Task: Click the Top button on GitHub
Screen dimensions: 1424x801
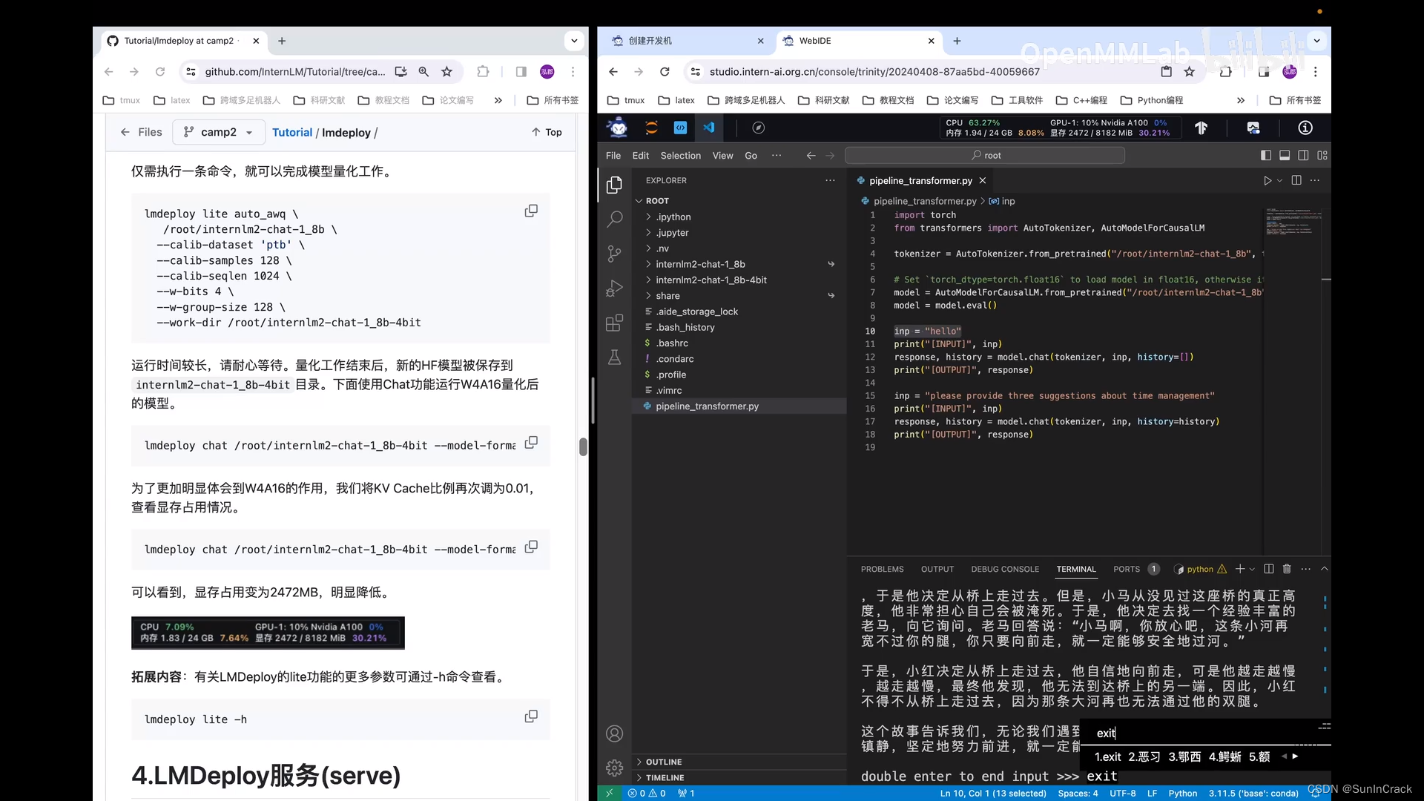Action: (547, 132)
